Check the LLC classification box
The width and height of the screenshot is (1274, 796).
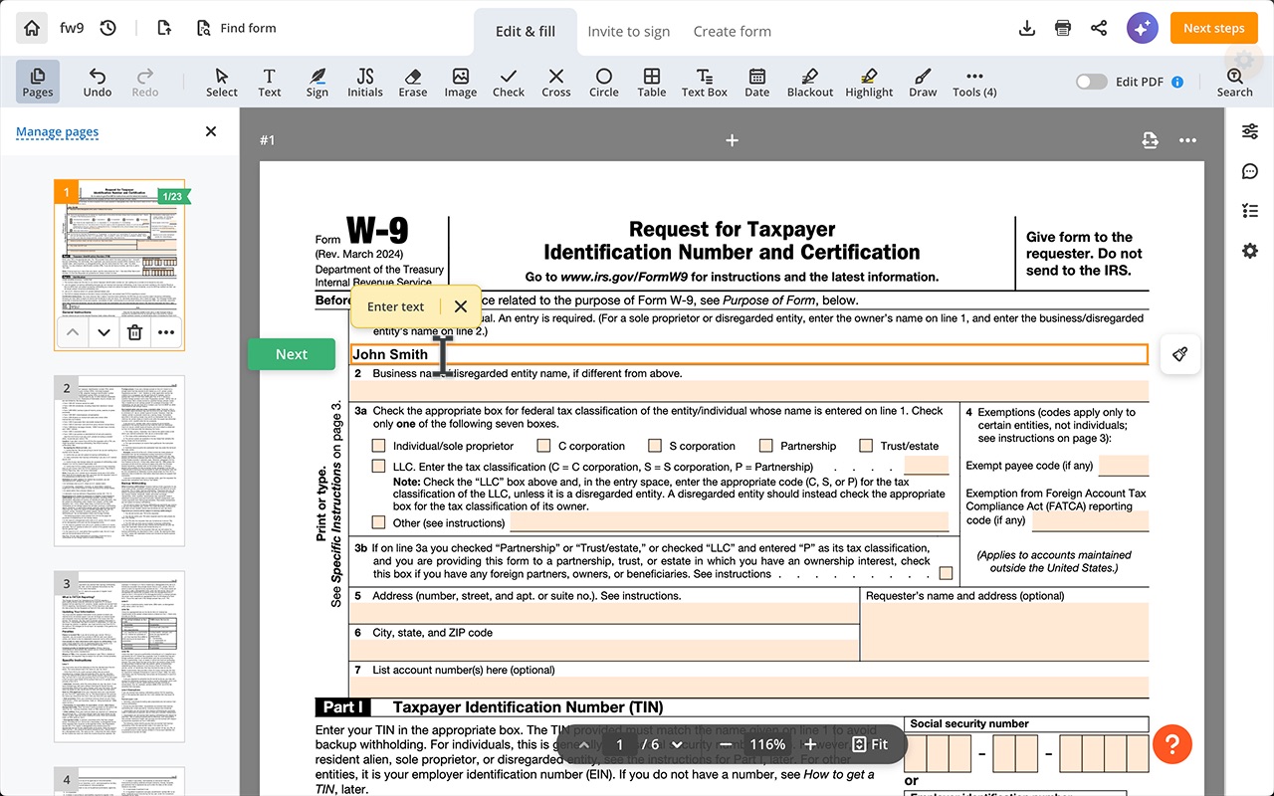(378, 466)
